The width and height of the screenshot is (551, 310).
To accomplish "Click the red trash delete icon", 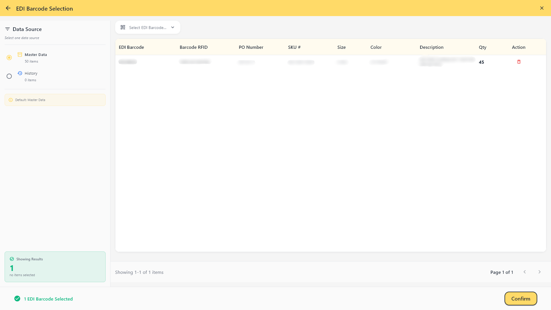I will pos(519,62).
